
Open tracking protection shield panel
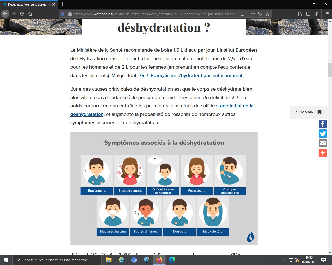pos(63,14)
